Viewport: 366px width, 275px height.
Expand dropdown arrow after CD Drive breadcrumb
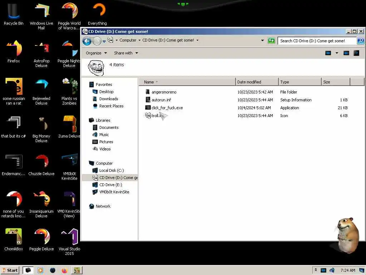pos(197,40)
